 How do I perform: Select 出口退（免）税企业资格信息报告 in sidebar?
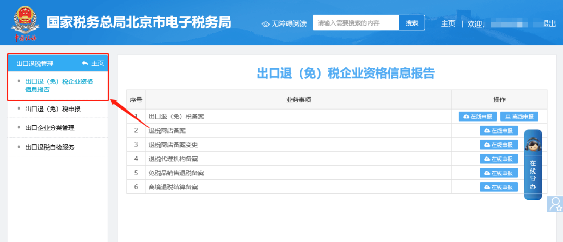(59, 86)
